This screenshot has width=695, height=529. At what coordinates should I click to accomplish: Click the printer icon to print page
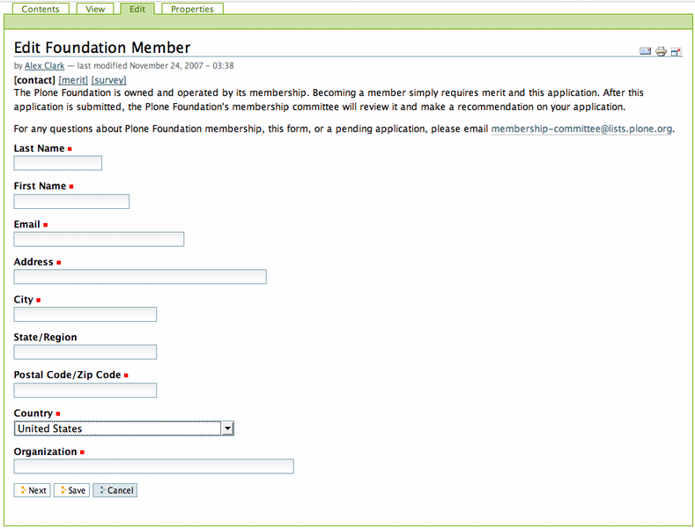661,51
